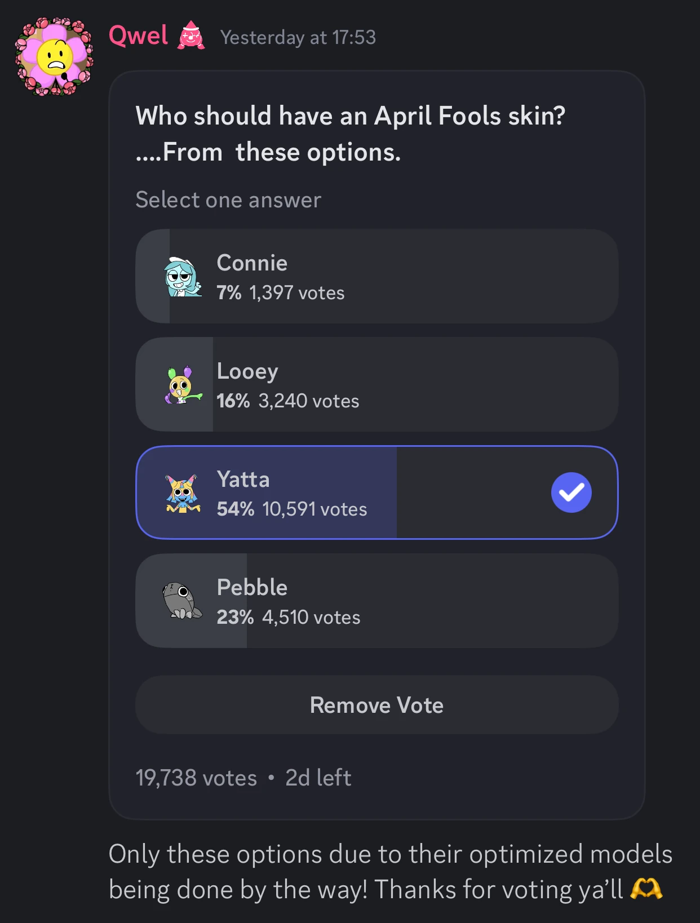Click the Select one answer label
The width and height of the screenshot is (700, 923).
coord(228,199)
